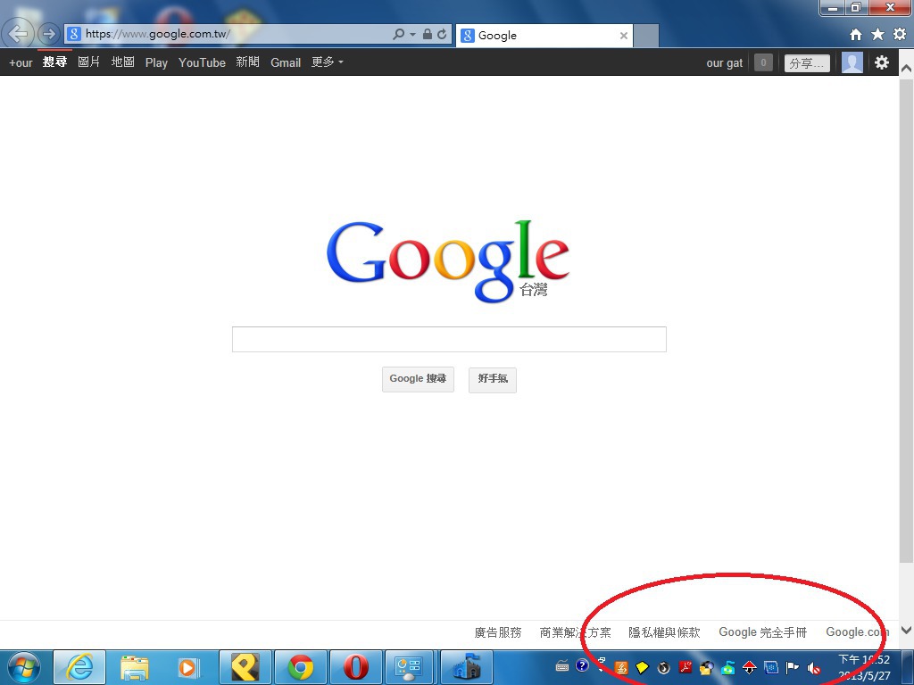Open notifications counter showing 0
The image size is (914, 685).
click(764, 62)
